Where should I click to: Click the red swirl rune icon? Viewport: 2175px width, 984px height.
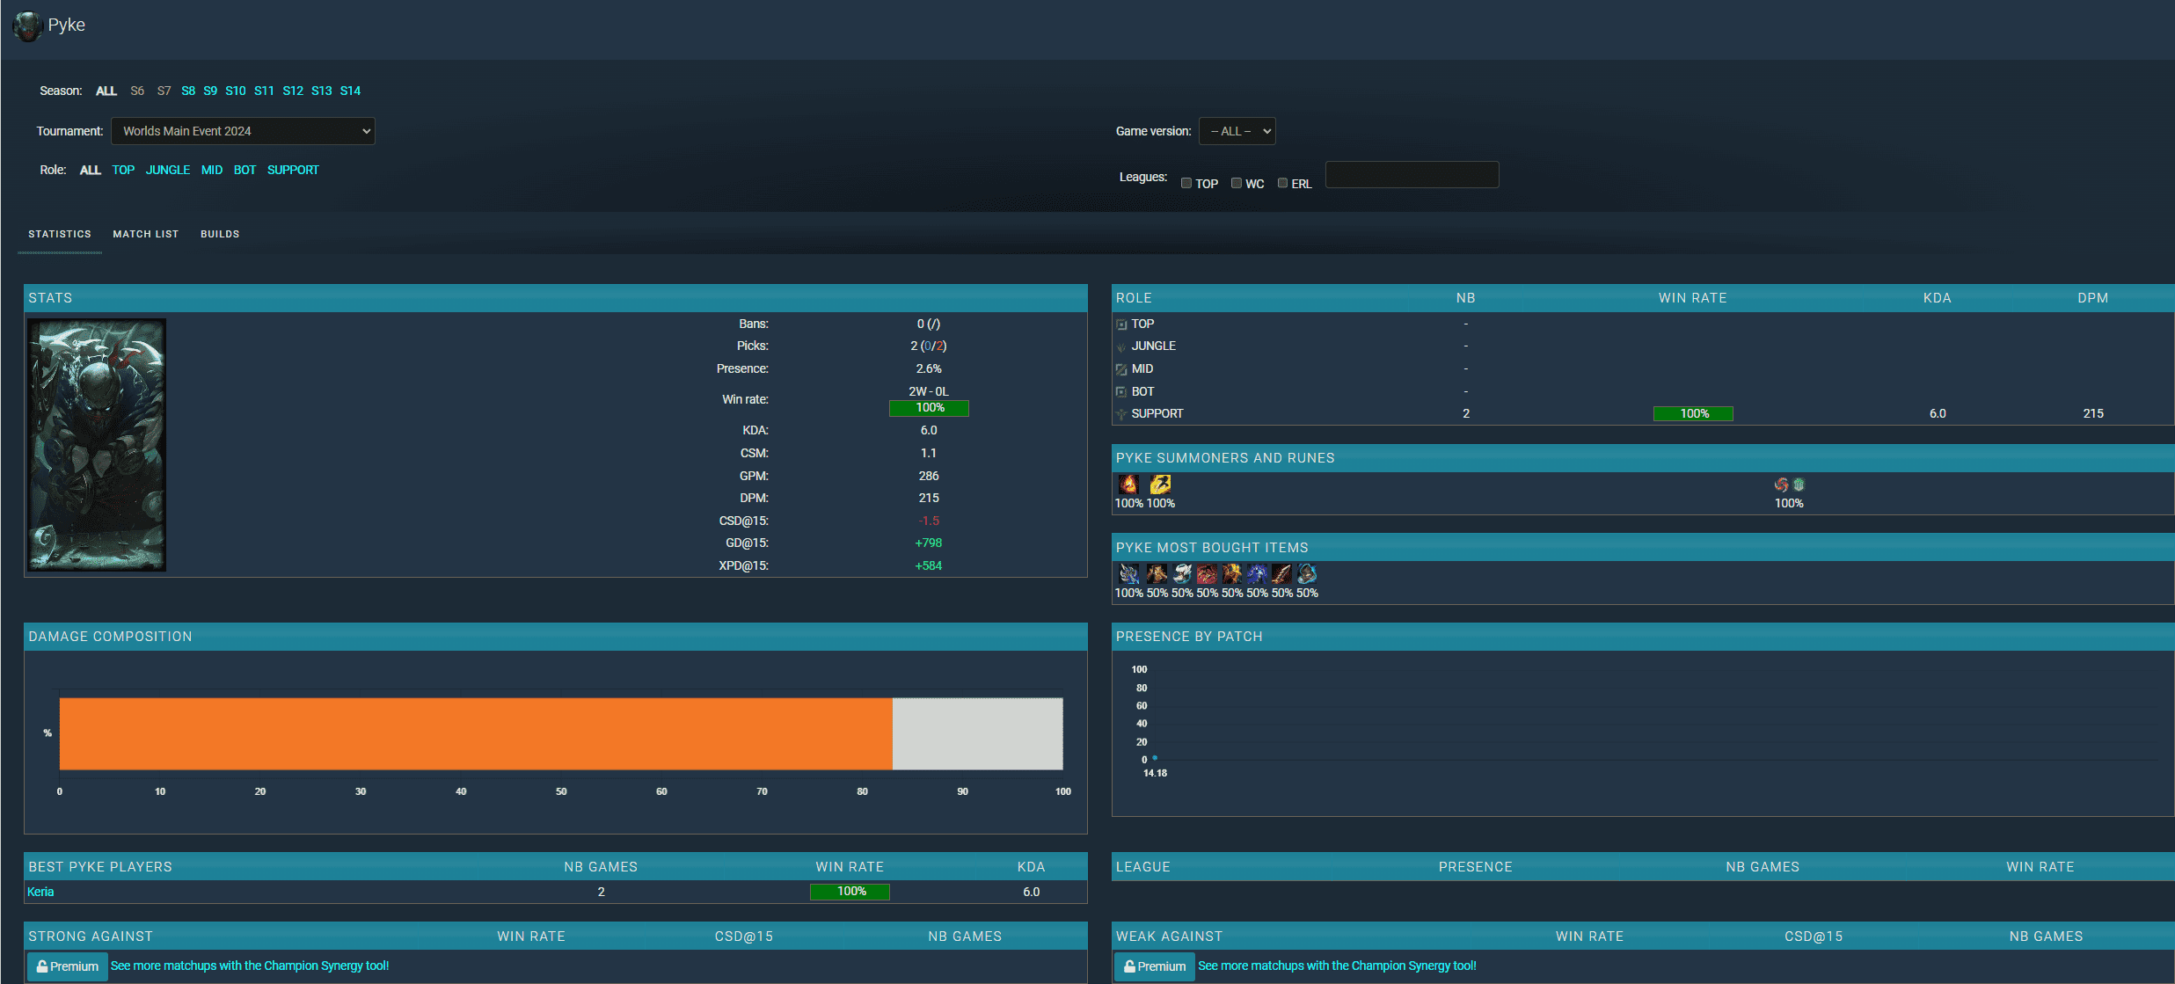tap(1781, 485)
